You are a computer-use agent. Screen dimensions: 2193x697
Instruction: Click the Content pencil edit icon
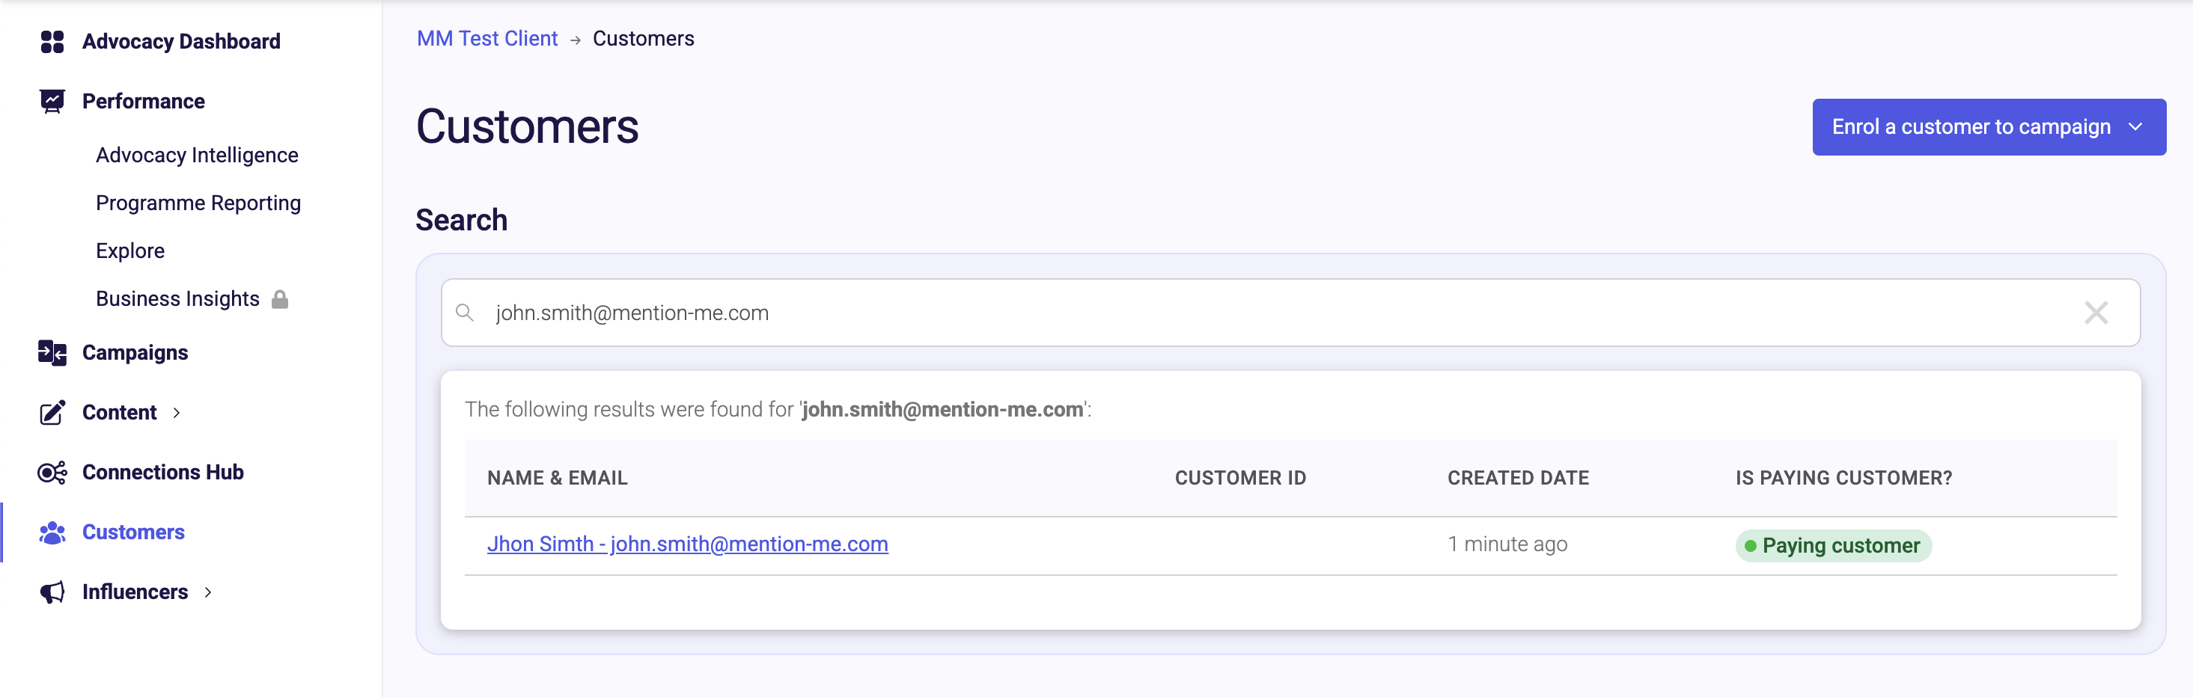coord(52,413)
